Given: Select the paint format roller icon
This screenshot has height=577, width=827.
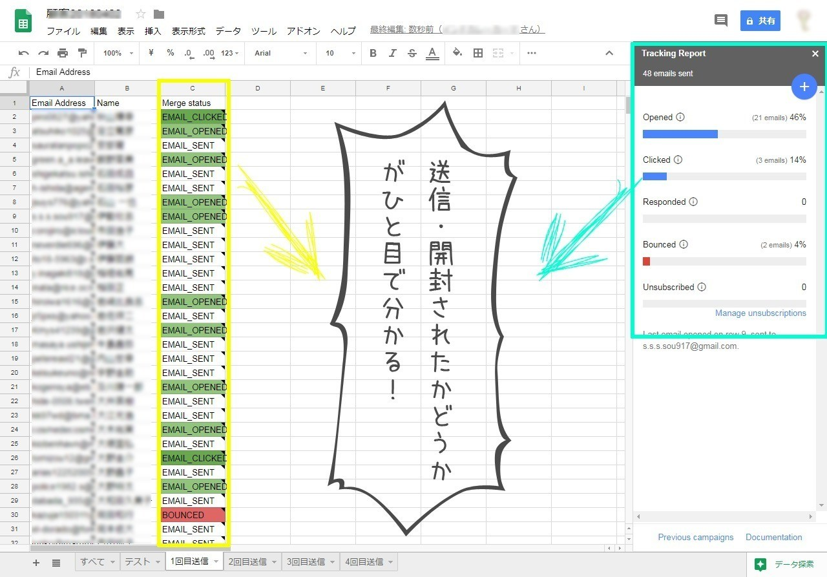Looking at the screenshot, I should [x=82, y=53].
